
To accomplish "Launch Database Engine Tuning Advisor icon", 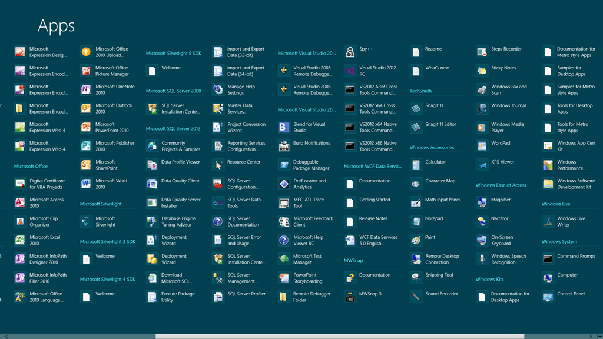I will [152, 221].
